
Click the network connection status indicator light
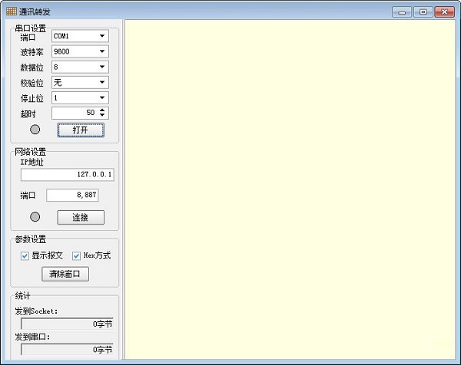coord(35,217)
